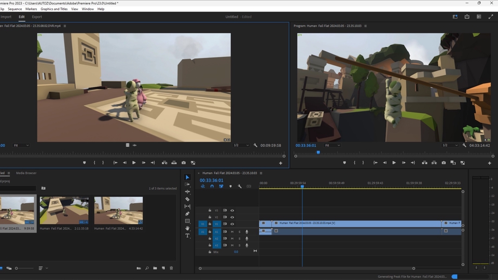Select the Razor tool in the toolbar
The height and width of the screenshot is (280, 498).
click(x=187, y=199)
